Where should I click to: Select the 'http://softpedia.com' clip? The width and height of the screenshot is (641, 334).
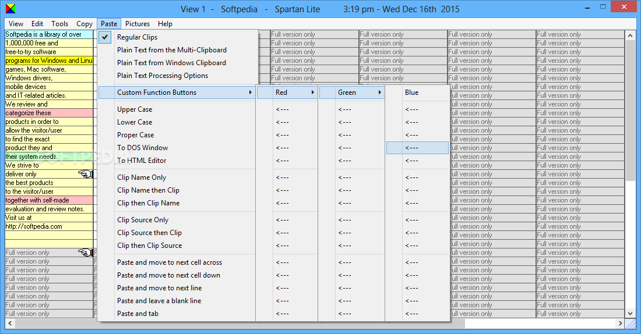(x=49, y=226)
